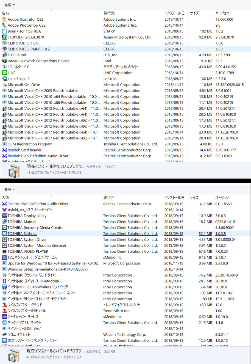
Task: Click the publisher cell SHARP
Action: point(109,31)
